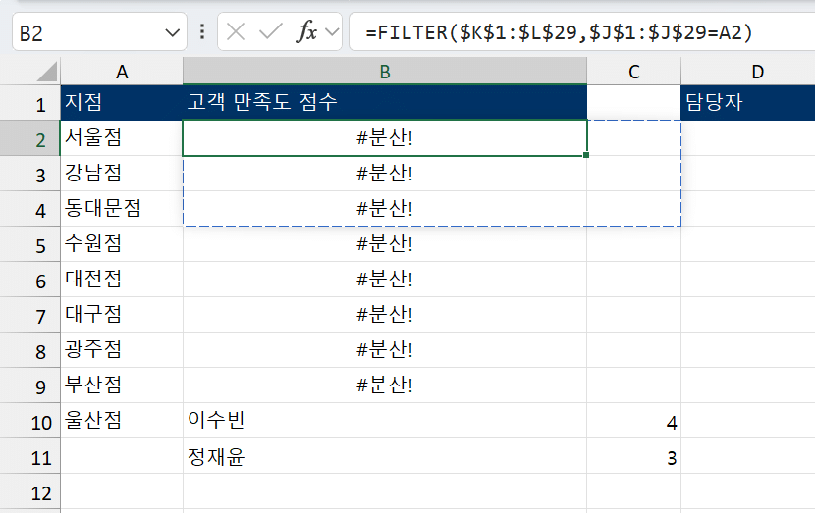Screen dimensions: 815x513
Task: Select column B header
Action: click(385, 72)
